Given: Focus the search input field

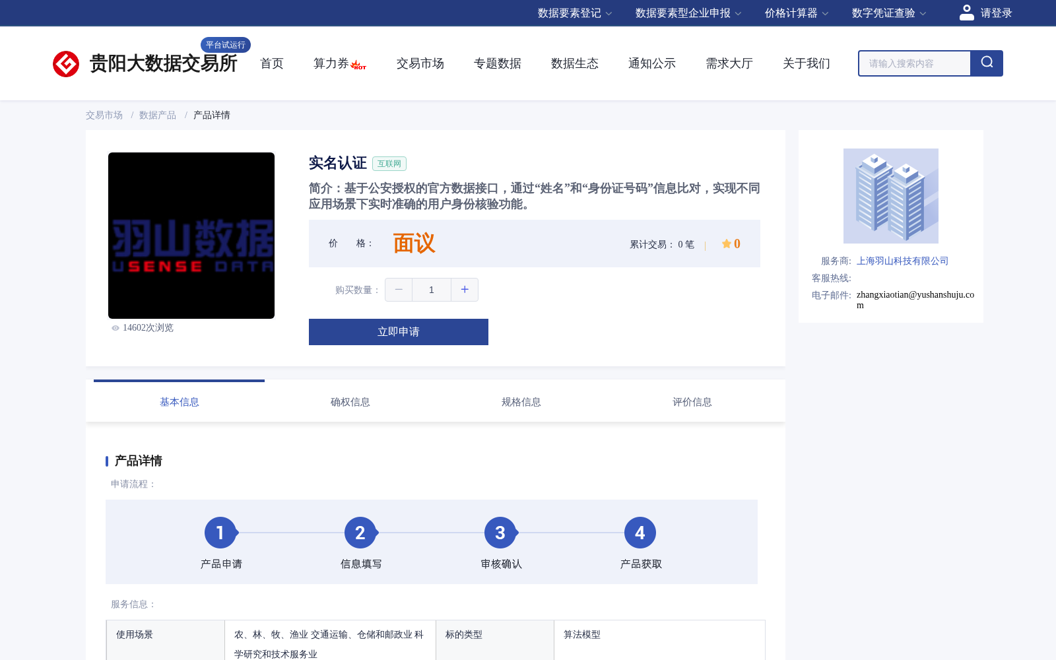Looking at the screenshot, I should (x=915, y=63).
